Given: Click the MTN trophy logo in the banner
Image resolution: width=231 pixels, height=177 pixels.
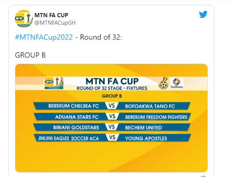Looking at the screenshot, I should [54, 83].
